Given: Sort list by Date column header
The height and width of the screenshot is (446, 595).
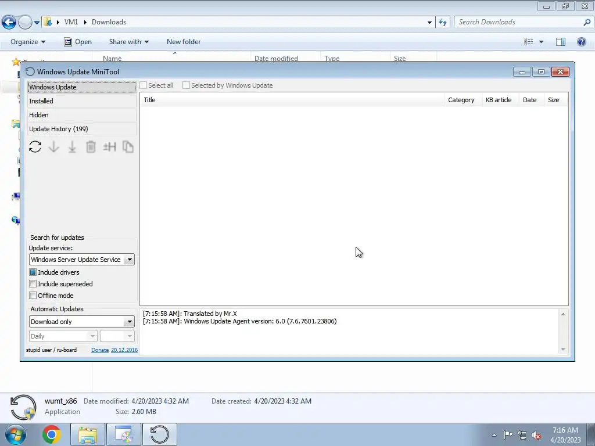Looking at the screenshot, I should 531,100.
